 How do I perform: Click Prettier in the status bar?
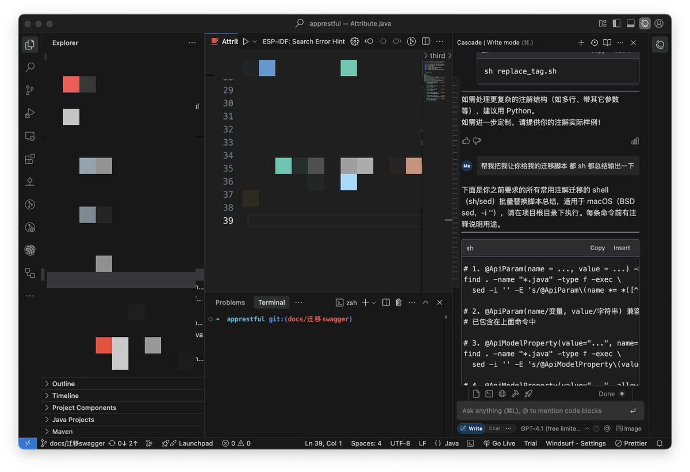(631, 443)
